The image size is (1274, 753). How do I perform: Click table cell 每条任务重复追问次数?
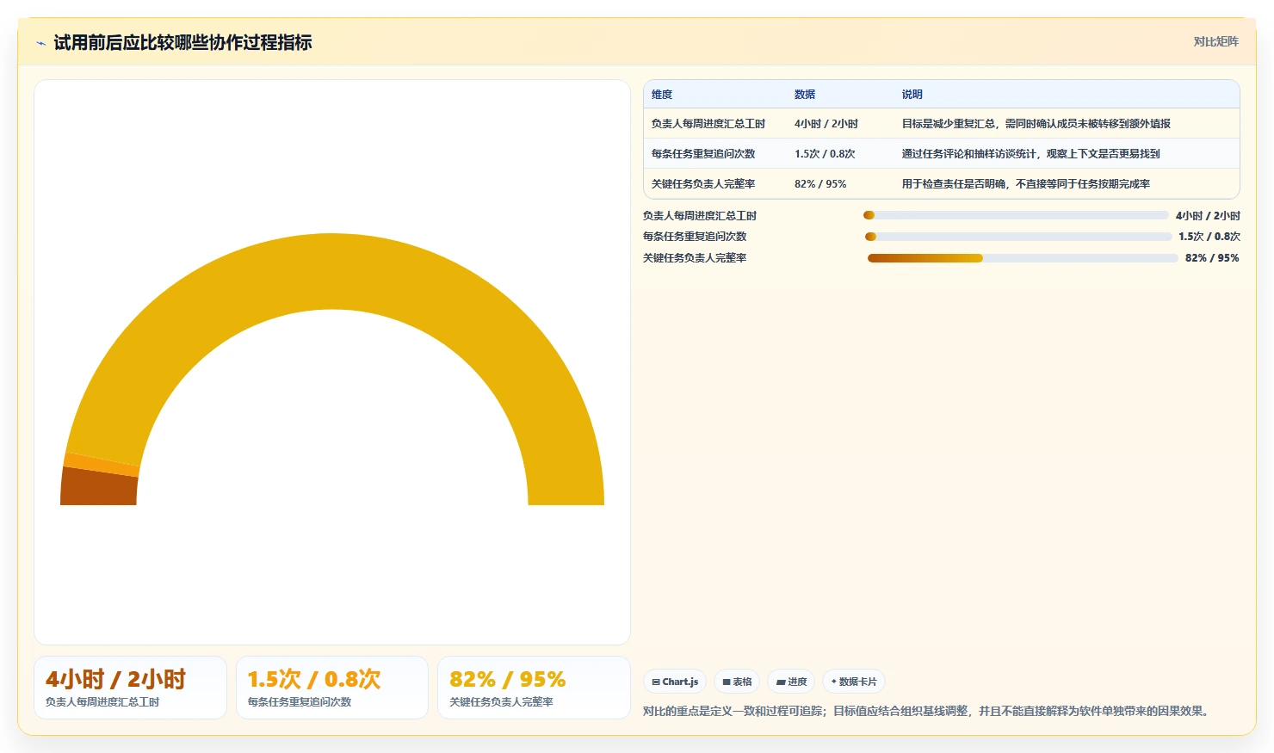click(x=703, y=154)
